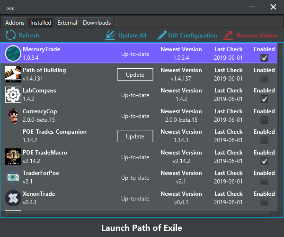284x237 pixels.
Task: Click Update All text button
Action: click(132, 36)
